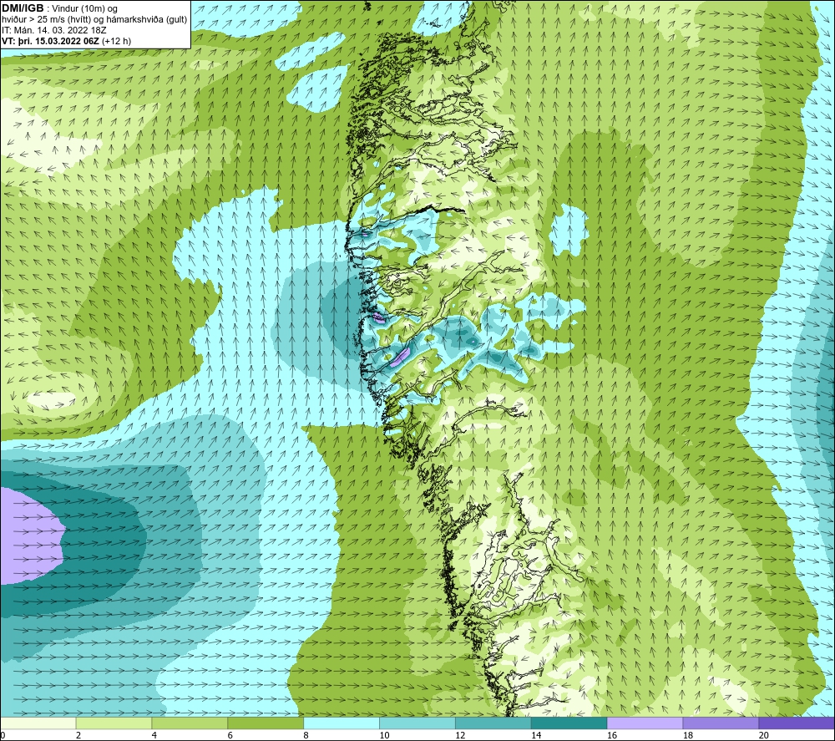835x741 pixels.
Task: Click the scale label '8'
Action: coord(306,735)
